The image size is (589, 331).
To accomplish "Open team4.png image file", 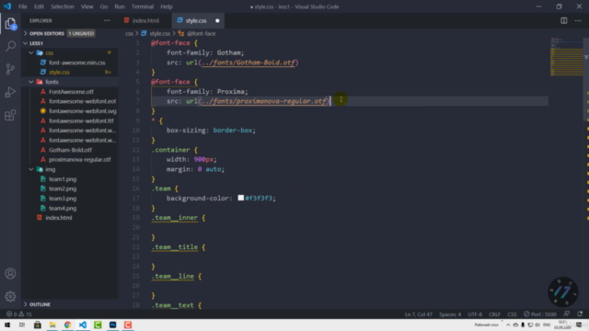I will click(63, 208).
